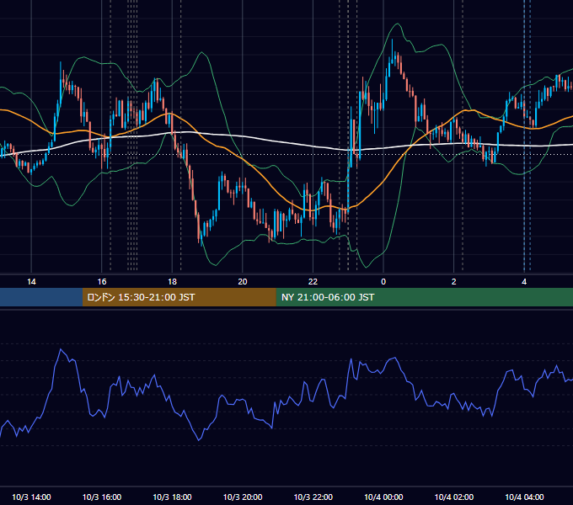Click the London 15:30-21:00 JST session bar
This screenshot has width=573, height=505.
pos(179,297)
